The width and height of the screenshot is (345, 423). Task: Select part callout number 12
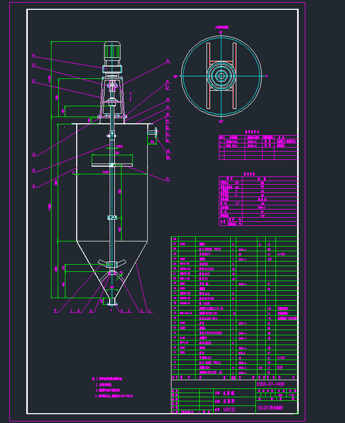(x=33, y=81)
